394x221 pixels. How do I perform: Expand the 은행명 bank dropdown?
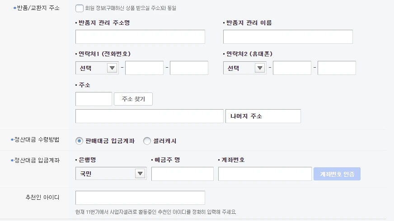coord(111,174)
